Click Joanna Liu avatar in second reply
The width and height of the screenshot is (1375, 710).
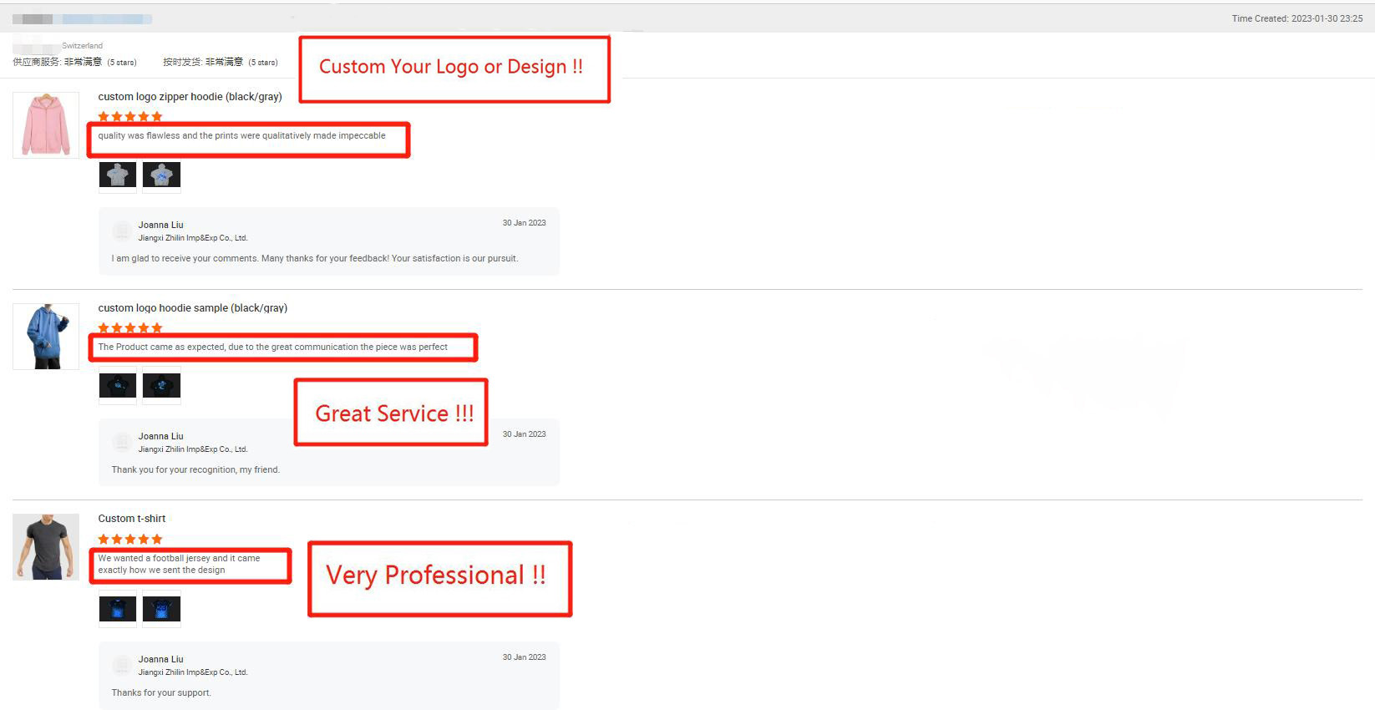point(122,442)
